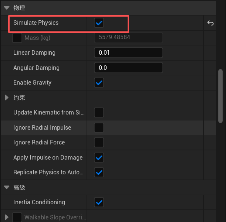Click the Linear Damping value field

pos(128,53)
